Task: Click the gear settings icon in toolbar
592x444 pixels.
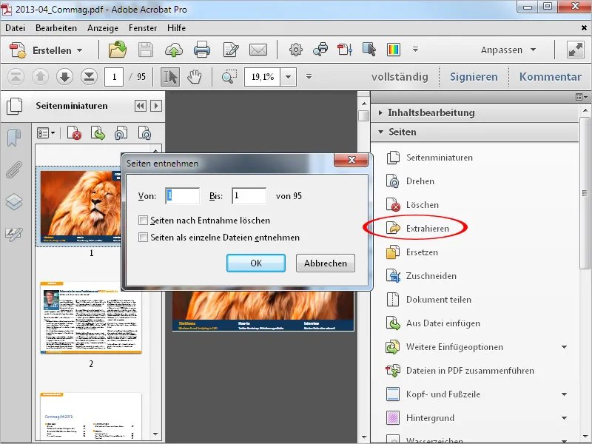Action: 296,50
